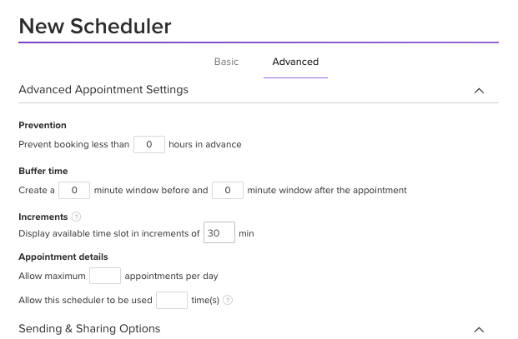Click the Buffer time label
Screen dimensions: 518x339
[43, 171]
